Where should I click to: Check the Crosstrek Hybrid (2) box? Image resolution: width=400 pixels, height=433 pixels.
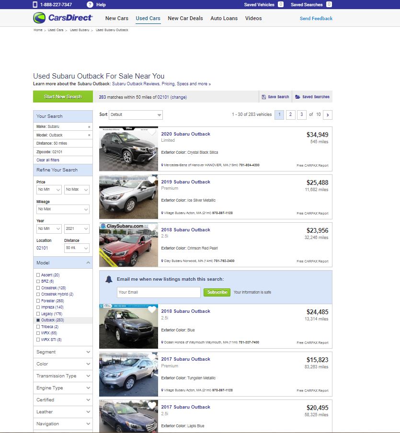[38, 295]
